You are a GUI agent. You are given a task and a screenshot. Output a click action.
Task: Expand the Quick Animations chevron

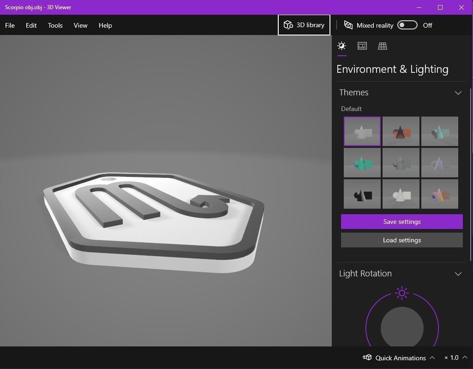[432, 357]
